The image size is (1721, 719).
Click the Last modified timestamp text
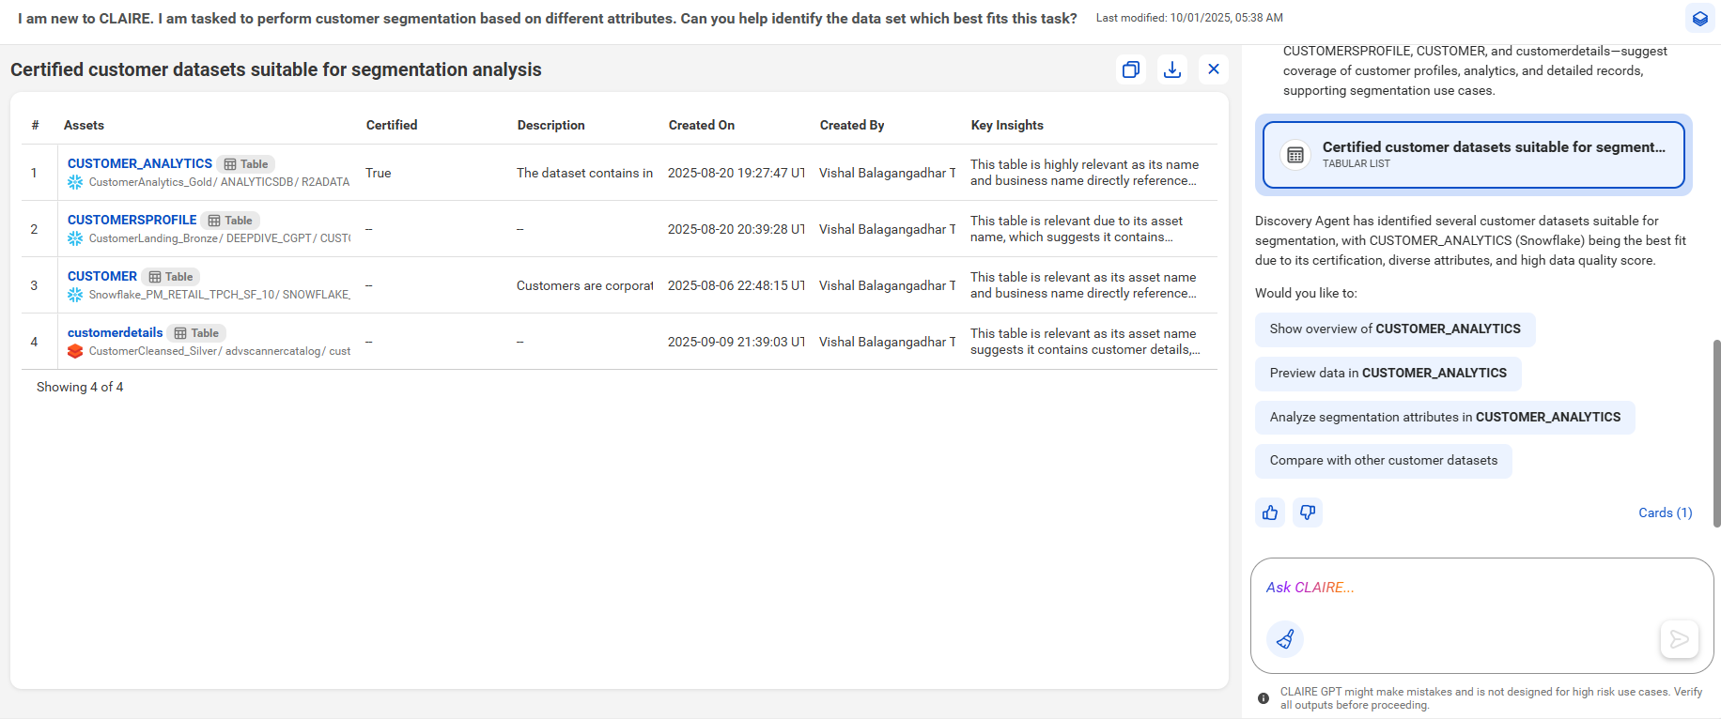[x=1189, y=18]
